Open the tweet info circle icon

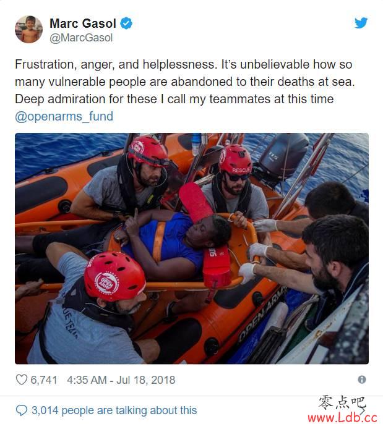point(362,379)
